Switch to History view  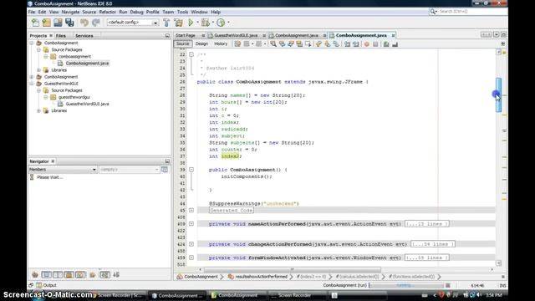point(221,43)
